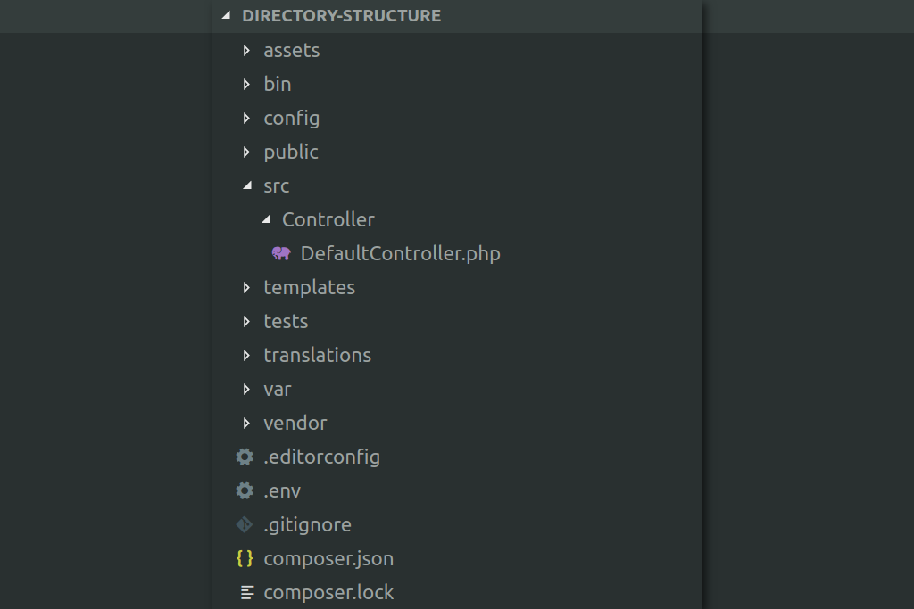Open the .gitignore file
This screenshot has width=914, height=609.
pos(307,524)
